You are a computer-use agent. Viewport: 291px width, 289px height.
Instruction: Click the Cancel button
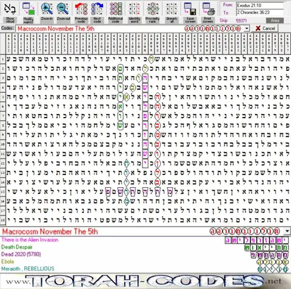[265, 28]
